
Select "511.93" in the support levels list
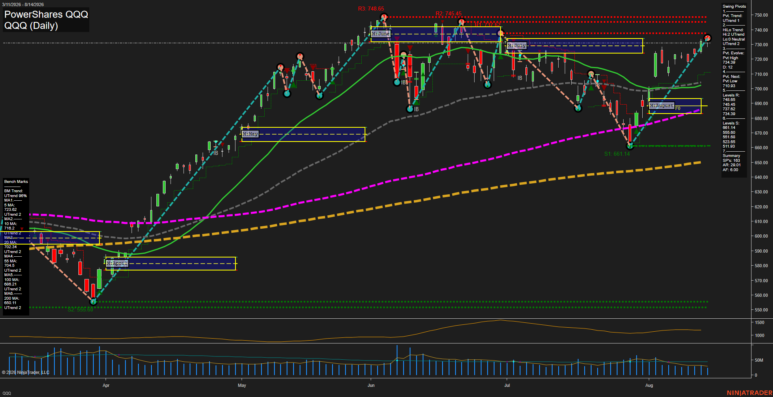pyautogui.click(x=729, y=146)
